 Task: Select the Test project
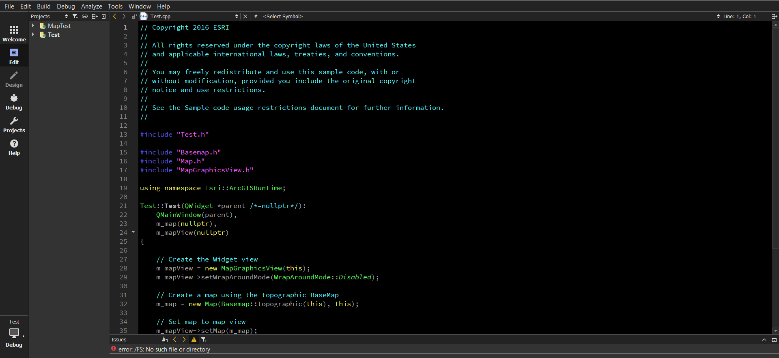click(54, 34)
